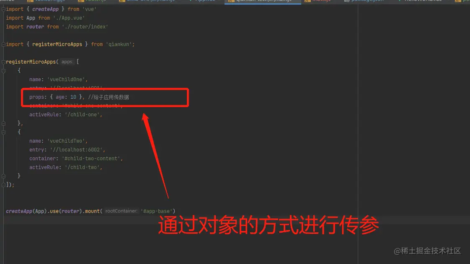The image size is (470, 264).
Task: Fold the registerMicroApps import line
Action: (3, 44)
